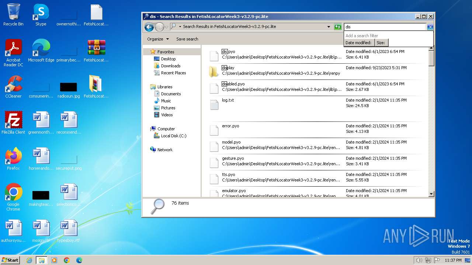Open Recycle Bin on the desktop

[13, 15]
